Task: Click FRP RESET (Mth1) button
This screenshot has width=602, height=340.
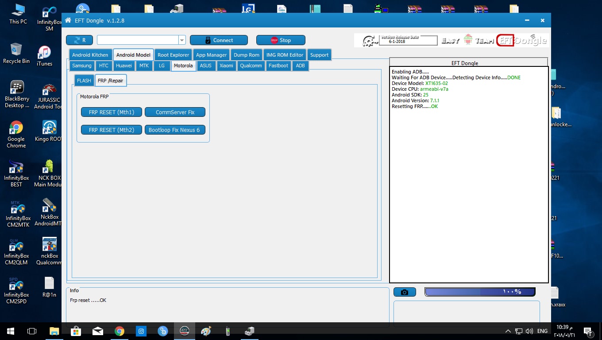Action: tap(112, 112)
